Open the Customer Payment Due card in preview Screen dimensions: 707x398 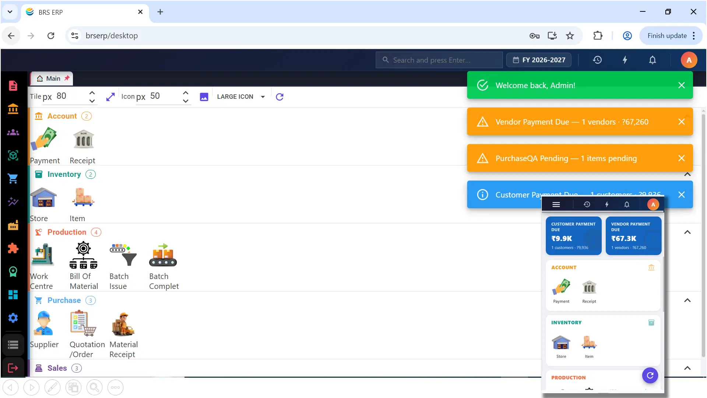point(573,236)
